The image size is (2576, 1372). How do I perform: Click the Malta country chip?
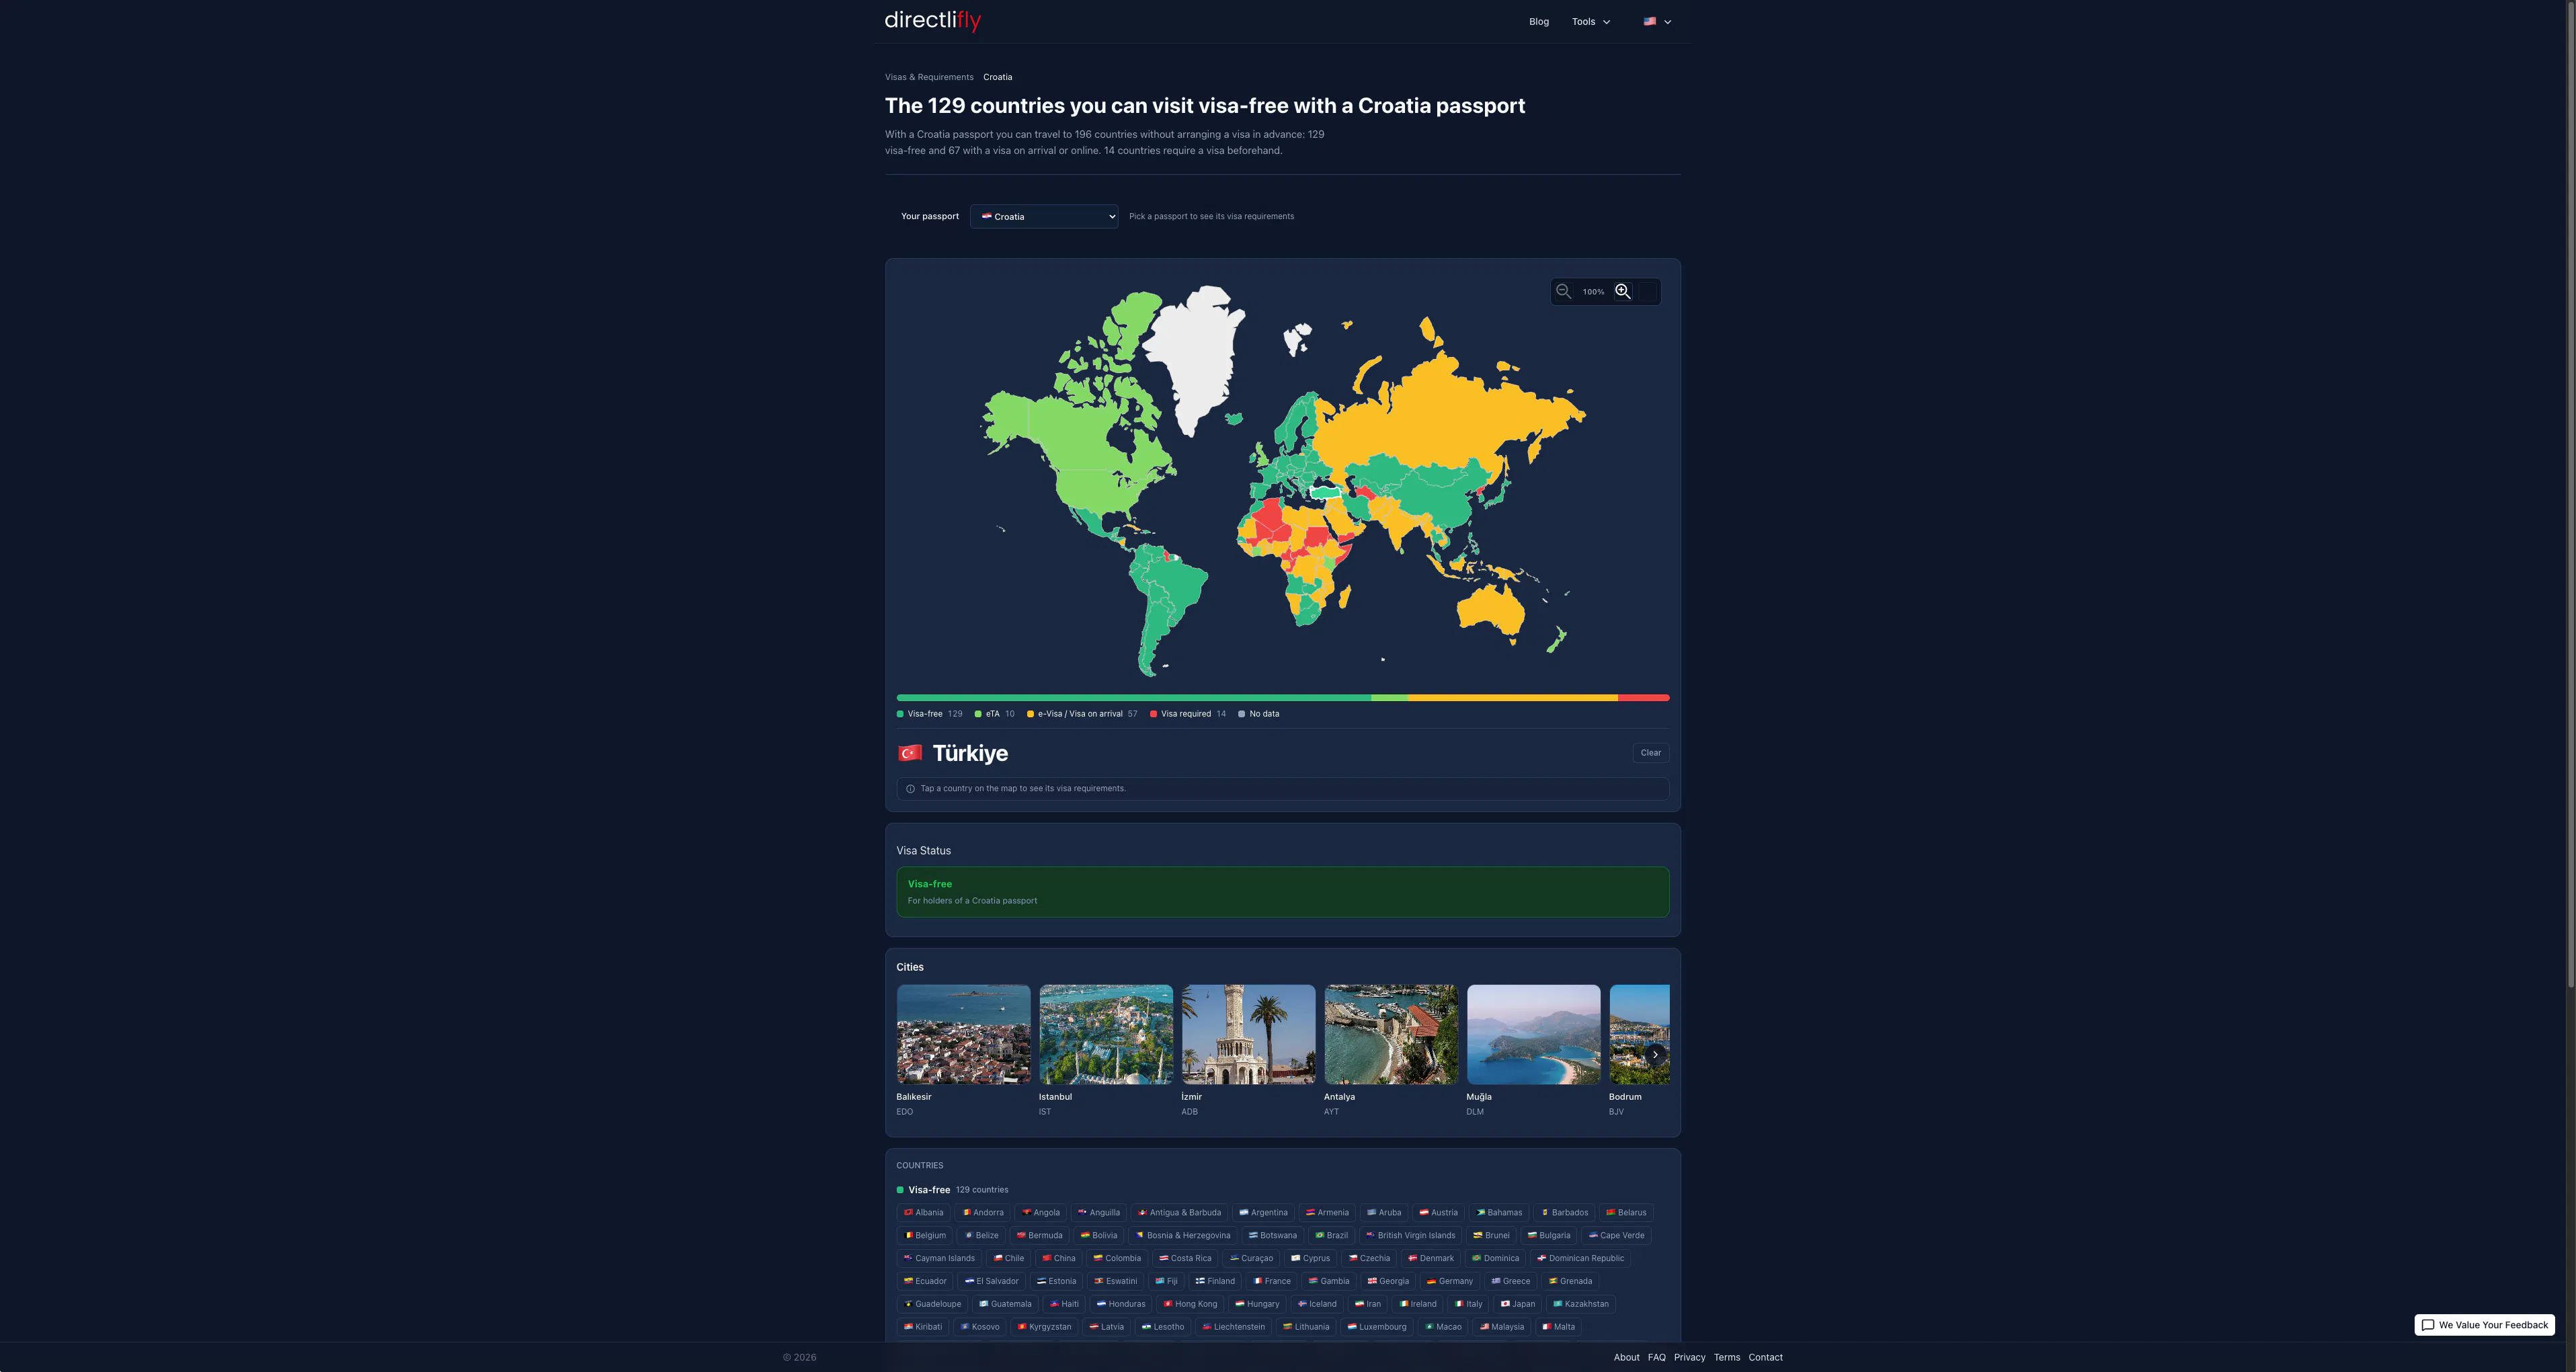point(1558,1327)
